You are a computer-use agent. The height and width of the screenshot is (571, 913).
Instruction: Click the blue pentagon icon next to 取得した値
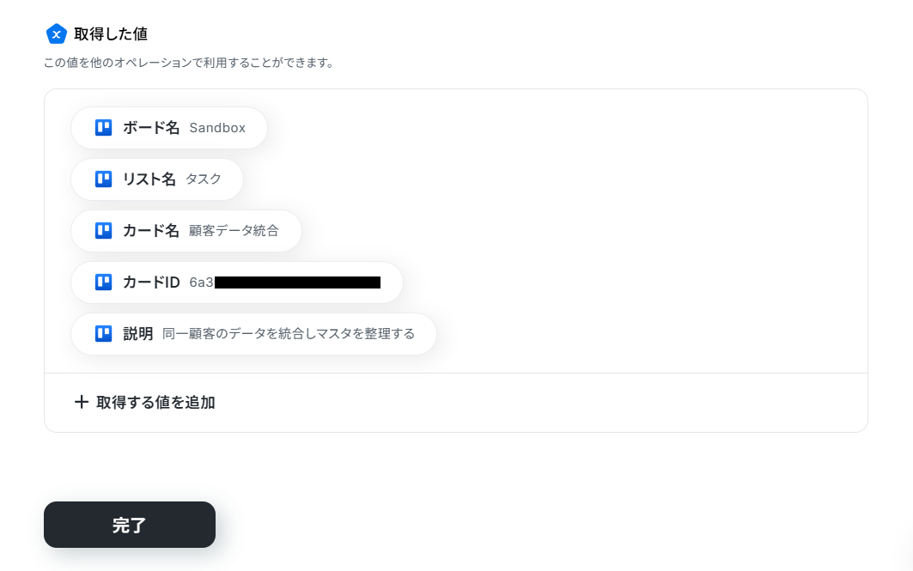pos(57,34)
